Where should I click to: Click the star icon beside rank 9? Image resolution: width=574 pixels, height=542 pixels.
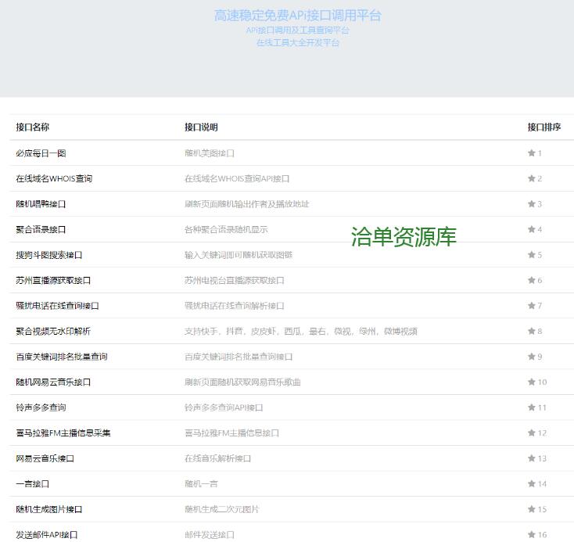pos(532,357)
